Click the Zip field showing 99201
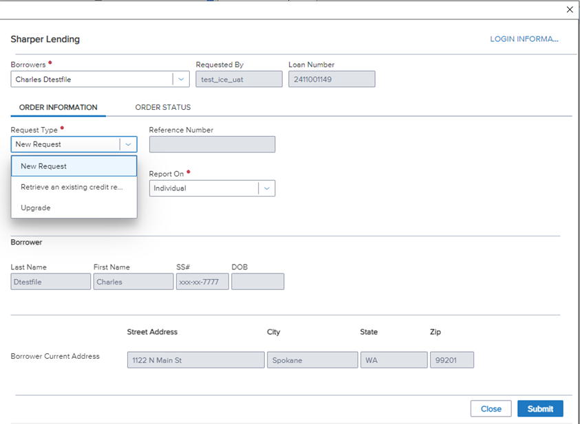This screenshot has height=424, width=580. point(451,360)
